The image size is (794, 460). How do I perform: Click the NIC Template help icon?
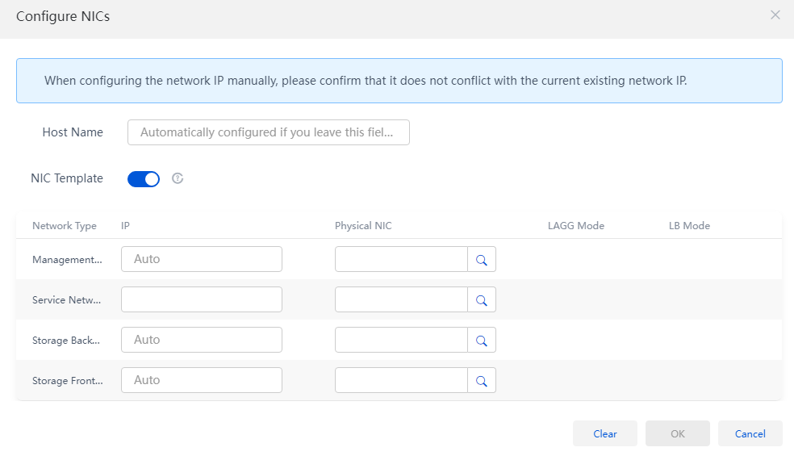coord(178,178)
